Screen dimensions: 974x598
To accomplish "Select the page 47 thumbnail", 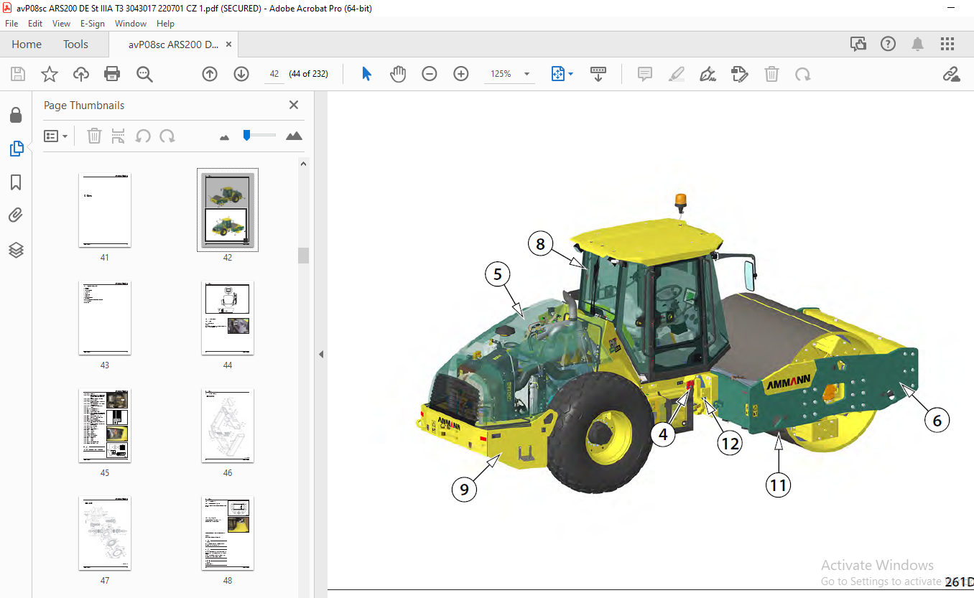I will click(x=105, y=533).
